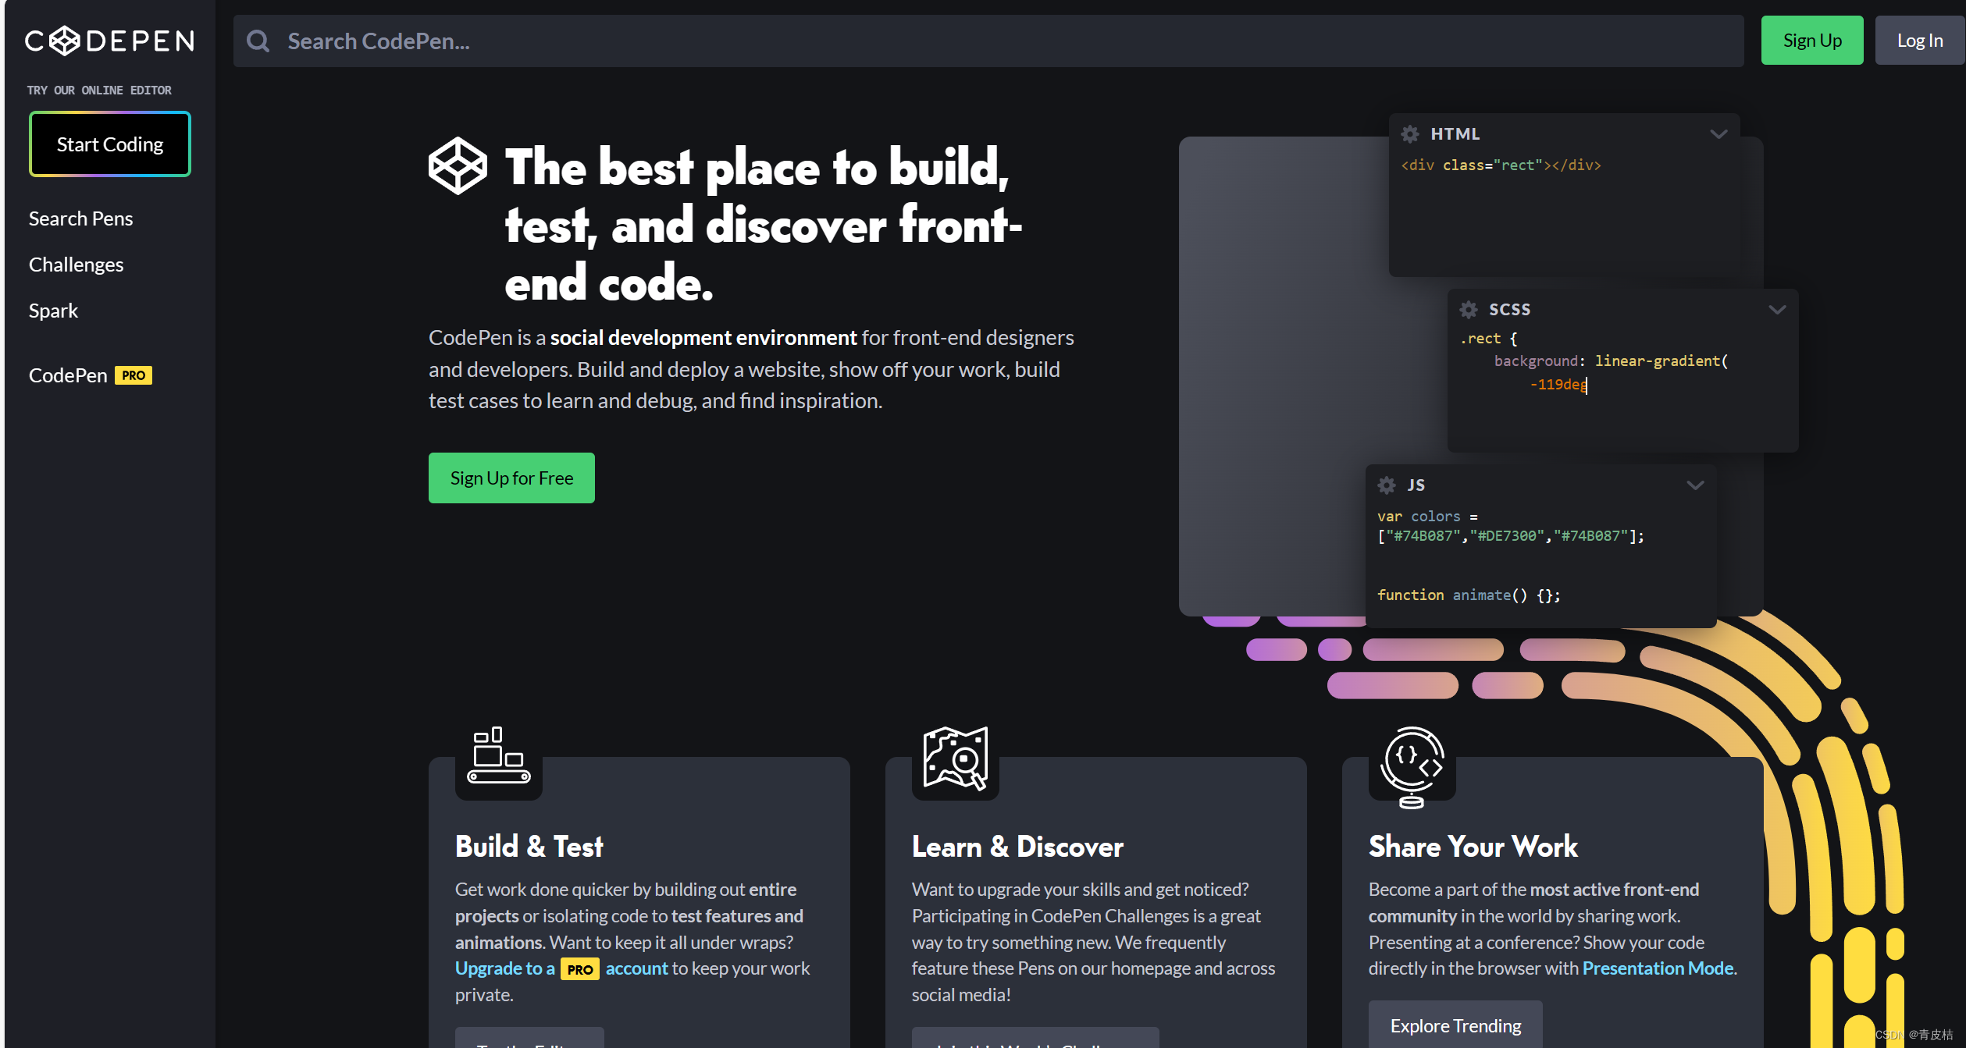
Task: Click the Build & Test panel icon
Action: click(x=499, y=757)
